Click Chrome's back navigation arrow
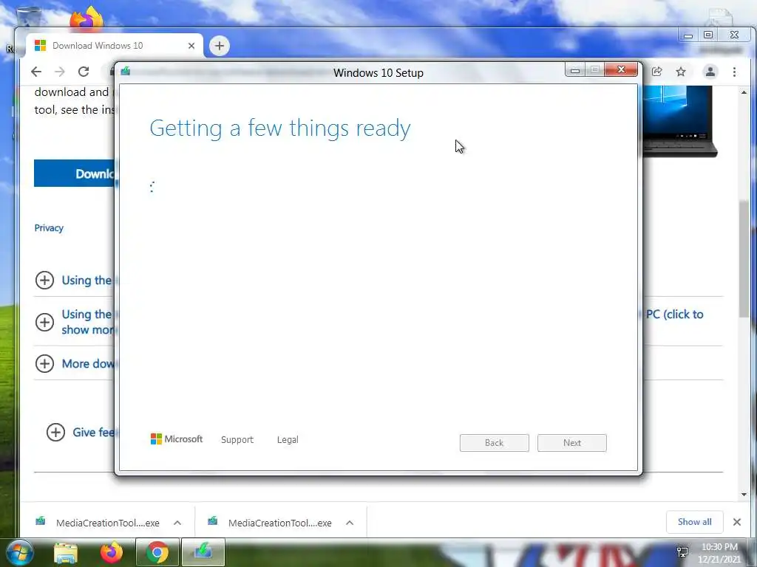 click(36, 72)
